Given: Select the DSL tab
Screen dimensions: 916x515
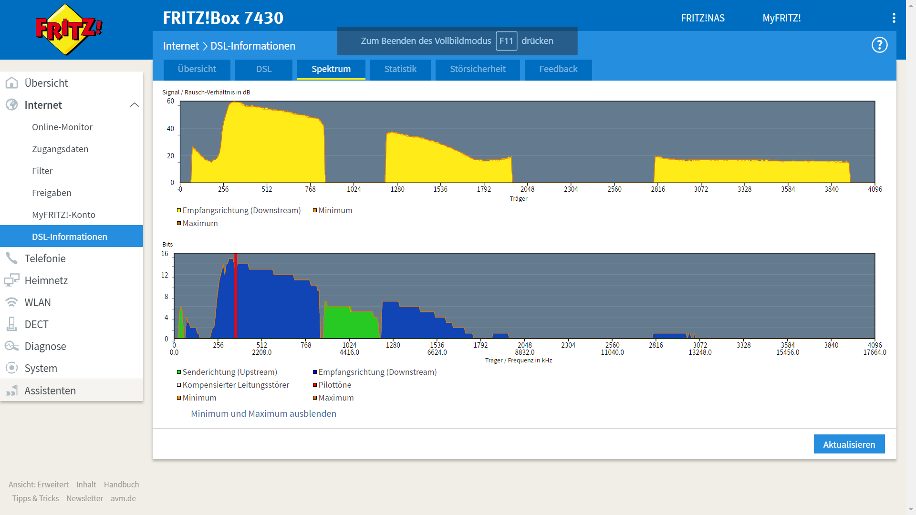Looking at the screenshot, I should tap(263, 69).
